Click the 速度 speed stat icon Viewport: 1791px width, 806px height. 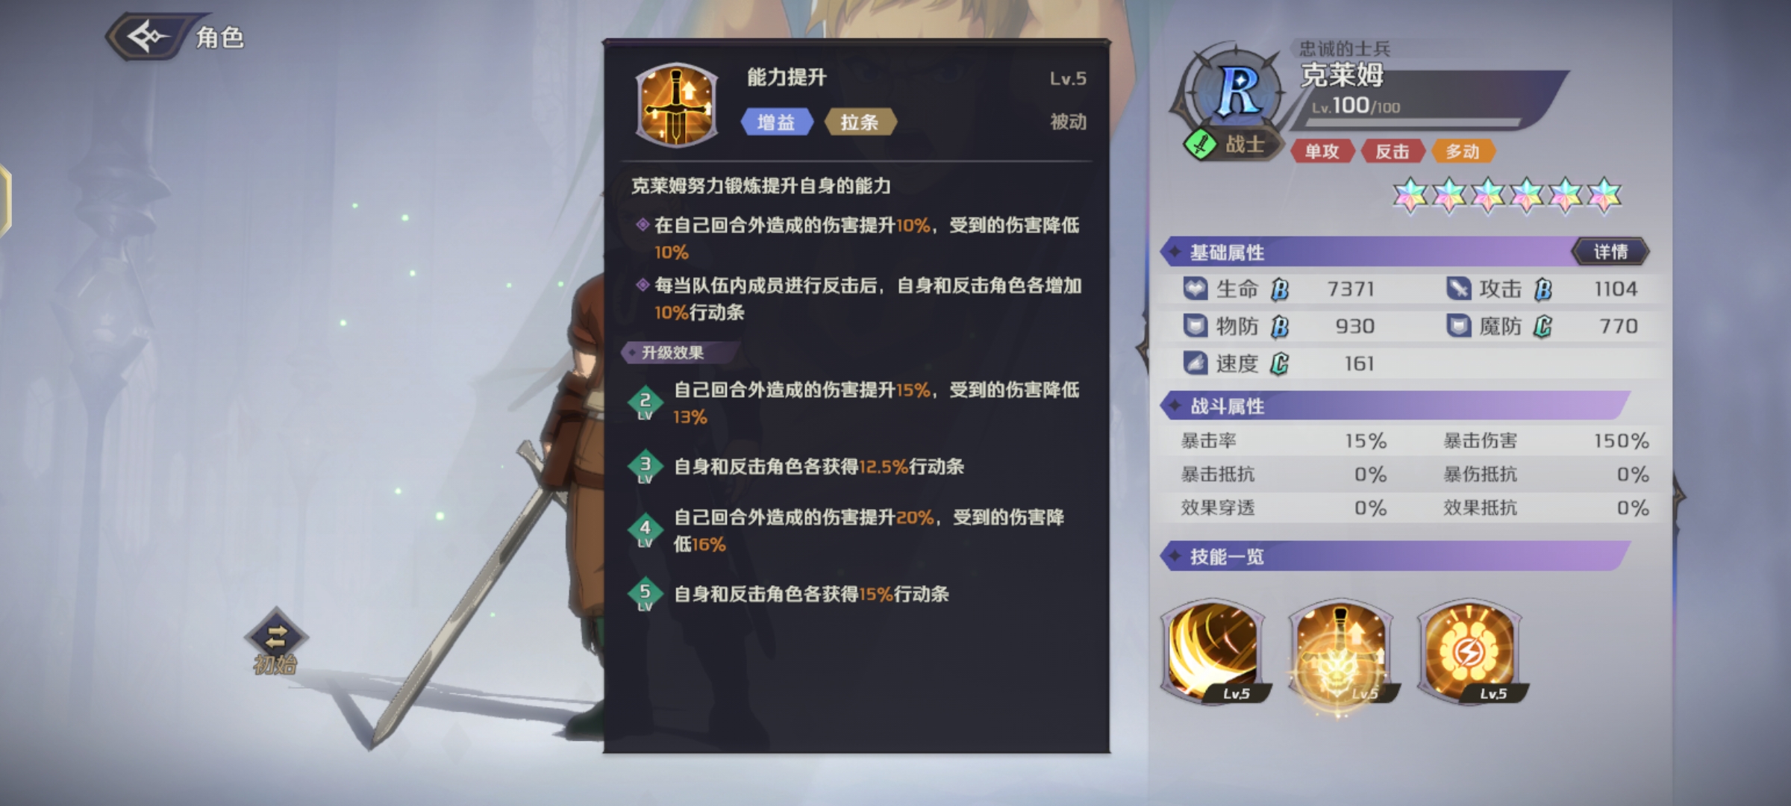1195,363
